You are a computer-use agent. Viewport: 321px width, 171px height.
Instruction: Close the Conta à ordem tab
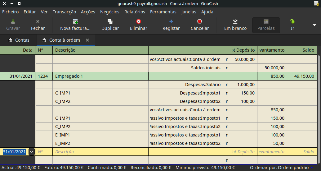click(87, 40)
